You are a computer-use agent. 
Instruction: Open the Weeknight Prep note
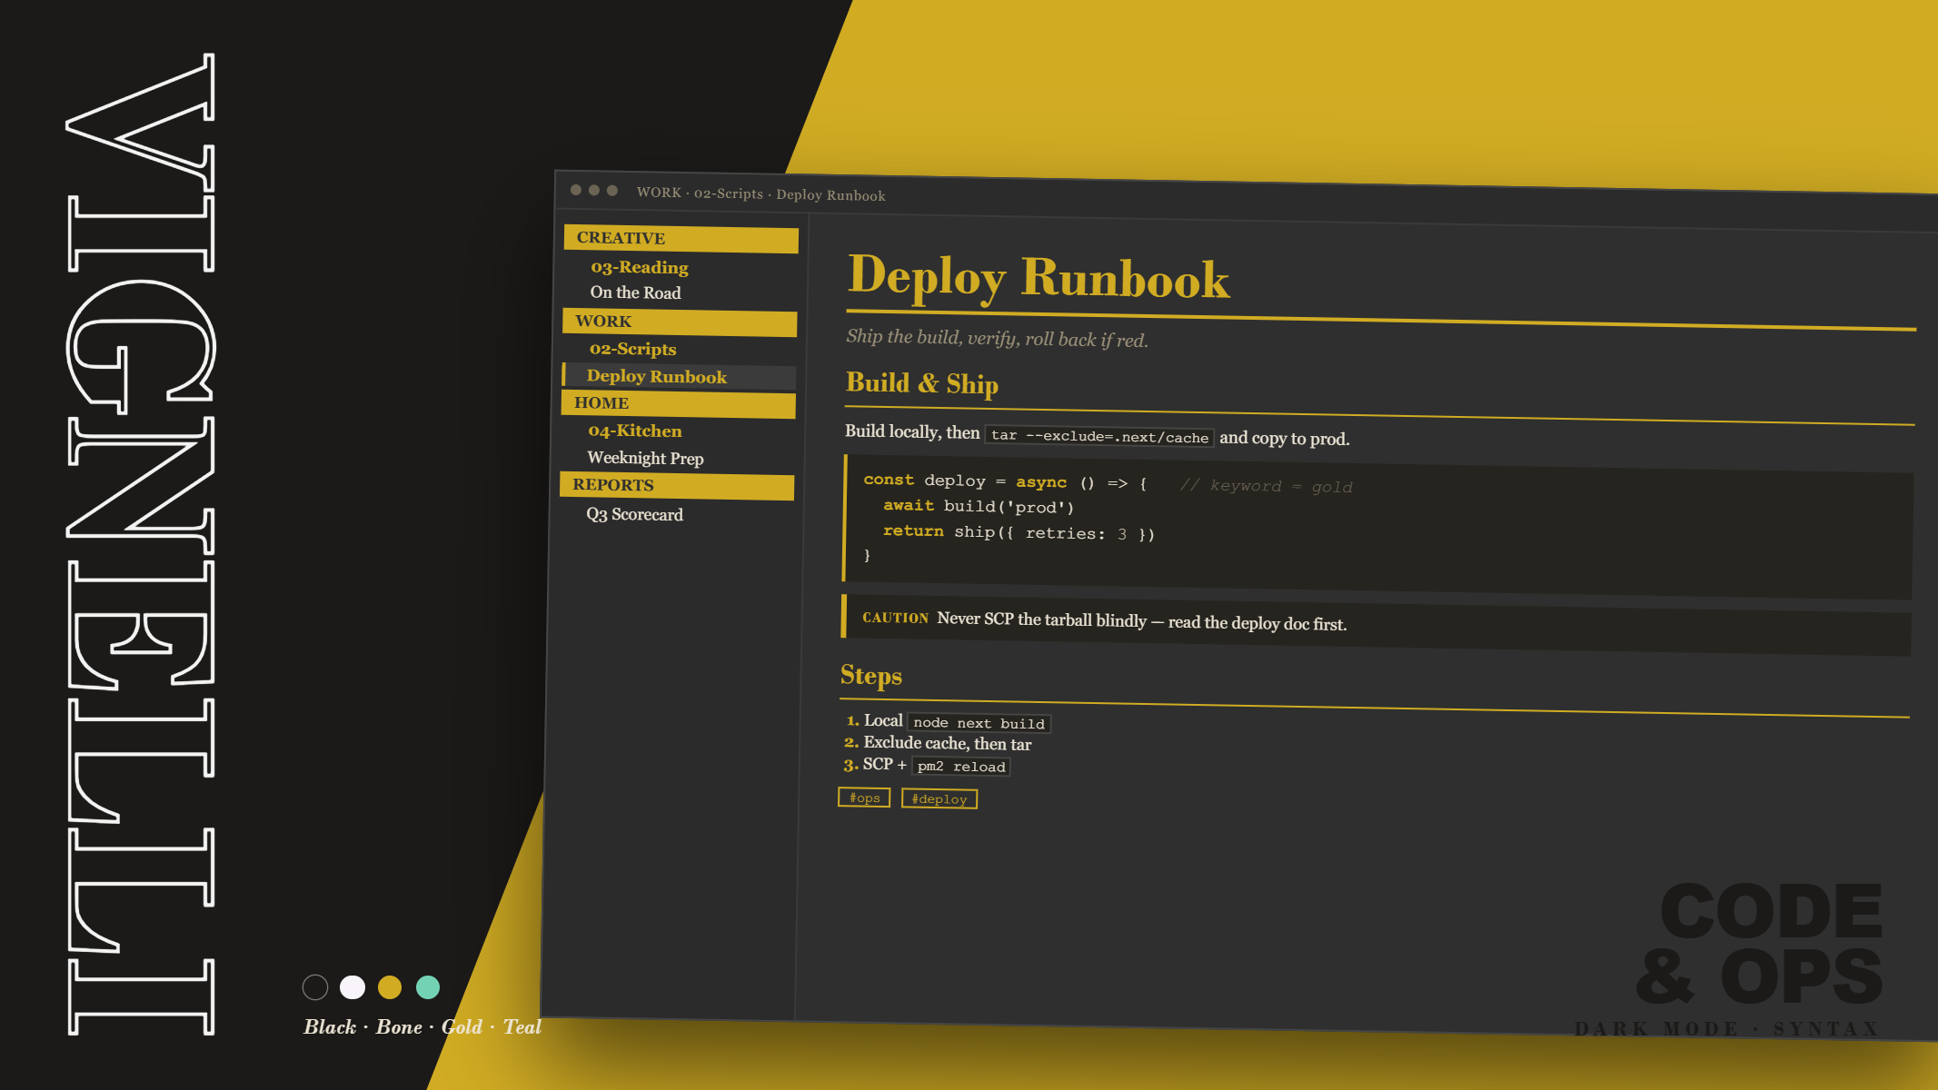tap(645, 458)
